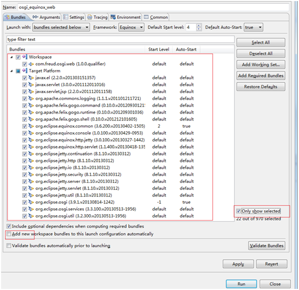
Task: Click the Start Level column header
Action: pyautogui.click(x=159, y=49)
